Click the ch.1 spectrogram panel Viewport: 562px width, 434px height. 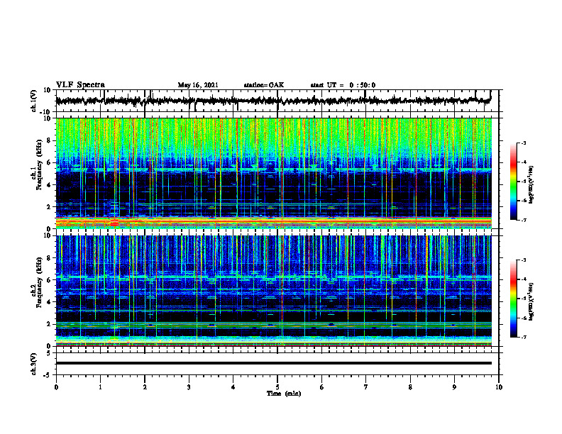click(274, 173)
